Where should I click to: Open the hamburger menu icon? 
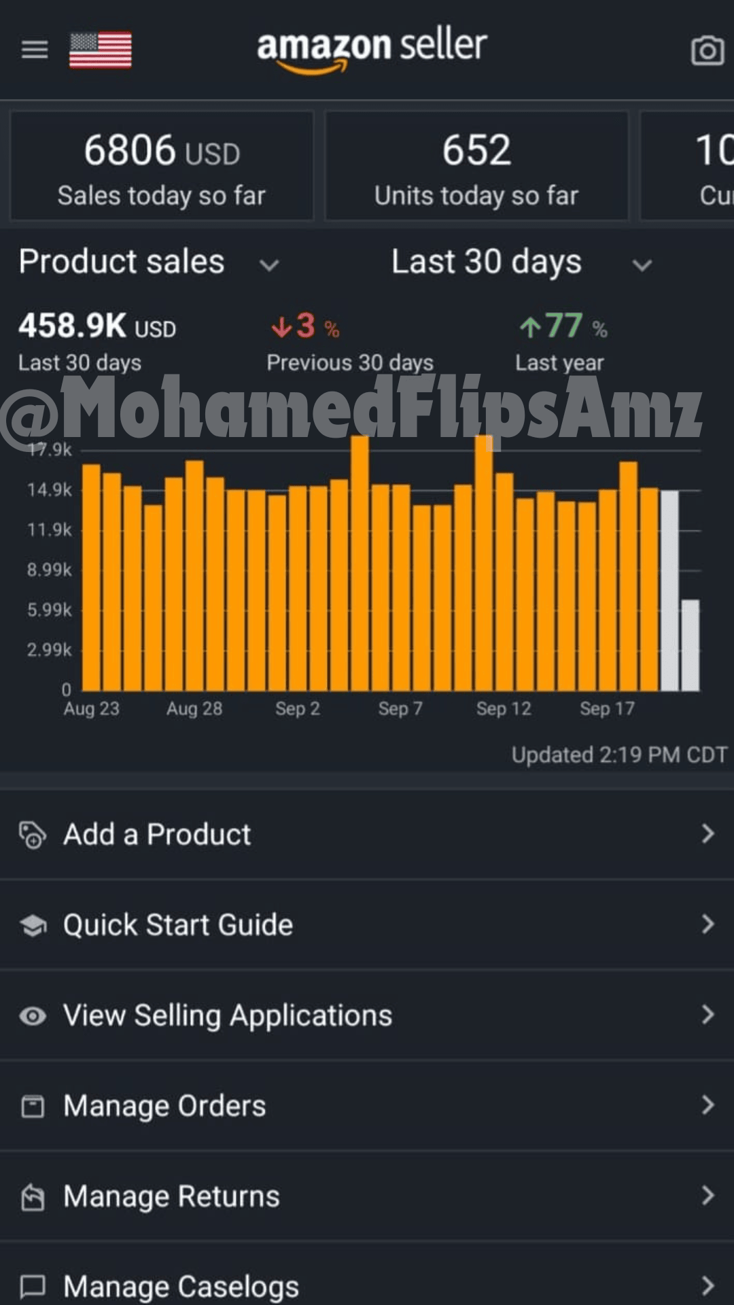(34, 50)
